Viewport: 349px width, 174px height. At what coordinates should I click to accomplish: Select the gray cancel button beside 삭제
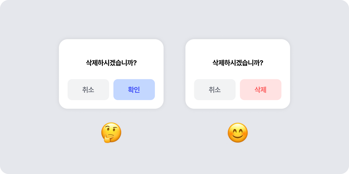pyautogui.click(x=215, y=89)
